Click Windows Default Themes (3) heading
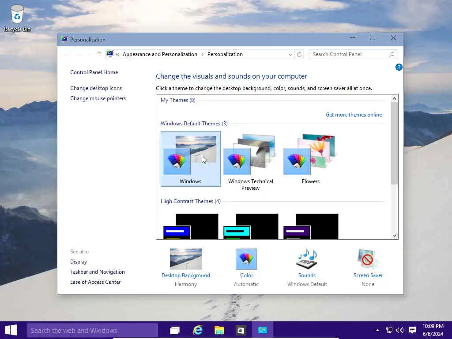Screen dimensions: 452x339 point(194,124)
